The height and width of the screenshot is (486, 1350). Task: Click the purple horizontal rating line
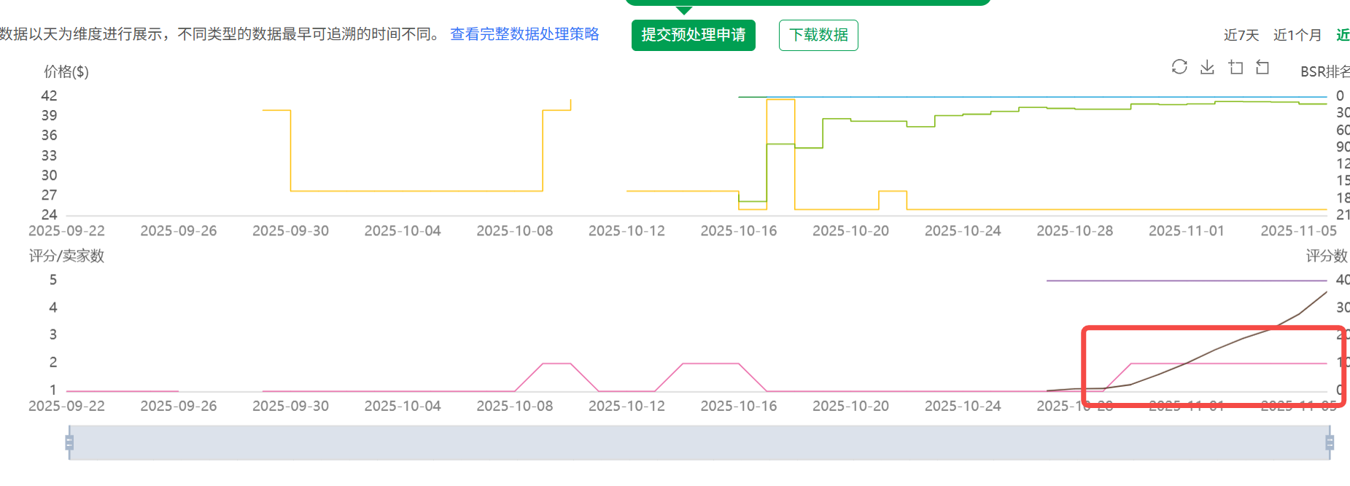(x=1185, y=281)
